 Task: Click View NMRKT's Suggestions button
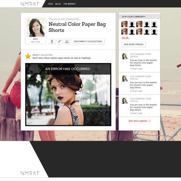tap(88, 41)
